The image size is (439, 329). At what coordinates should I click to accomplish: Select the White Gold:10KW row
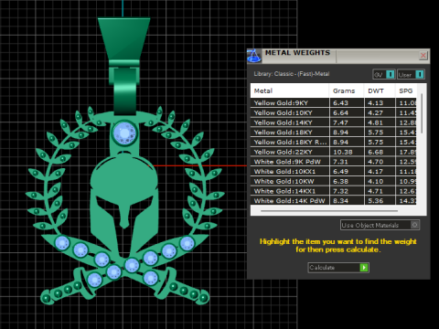tap(334, 181)
